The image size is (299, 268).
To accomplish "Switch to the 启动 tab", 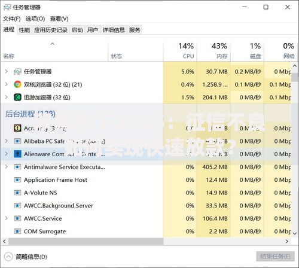I will pos(77,30).
